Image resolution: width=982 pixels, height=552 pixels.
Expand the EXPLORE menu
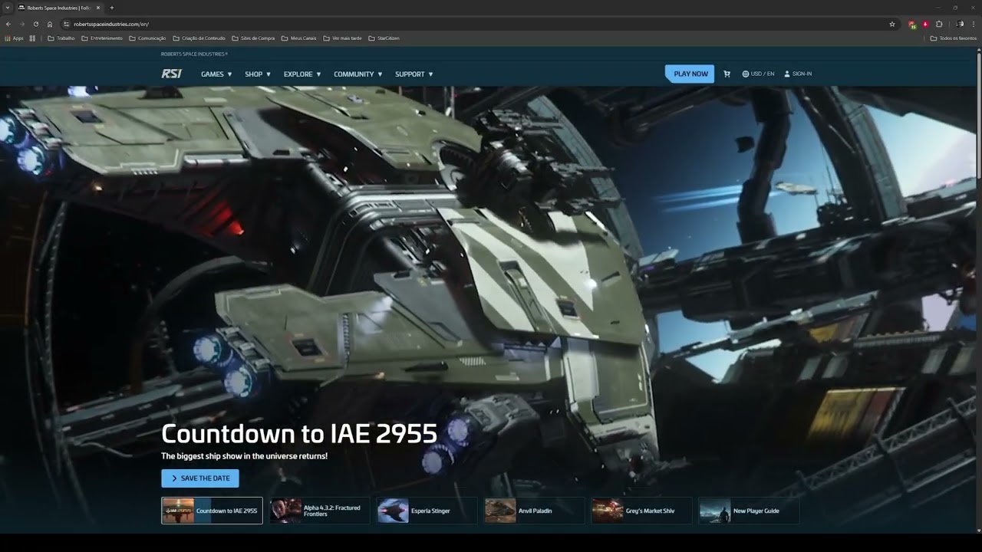click(x=302, y=74)
